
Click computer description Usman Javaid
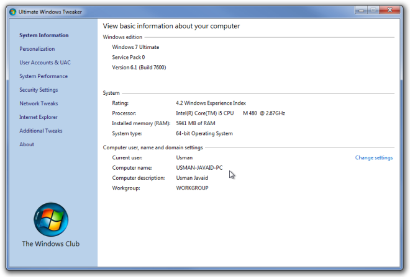[192, 178]
